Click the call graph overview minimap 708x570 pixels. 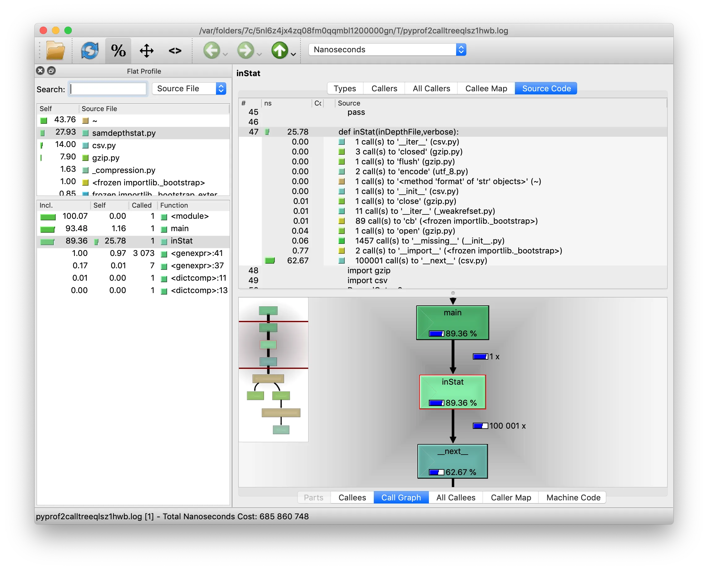coord(273,369)
